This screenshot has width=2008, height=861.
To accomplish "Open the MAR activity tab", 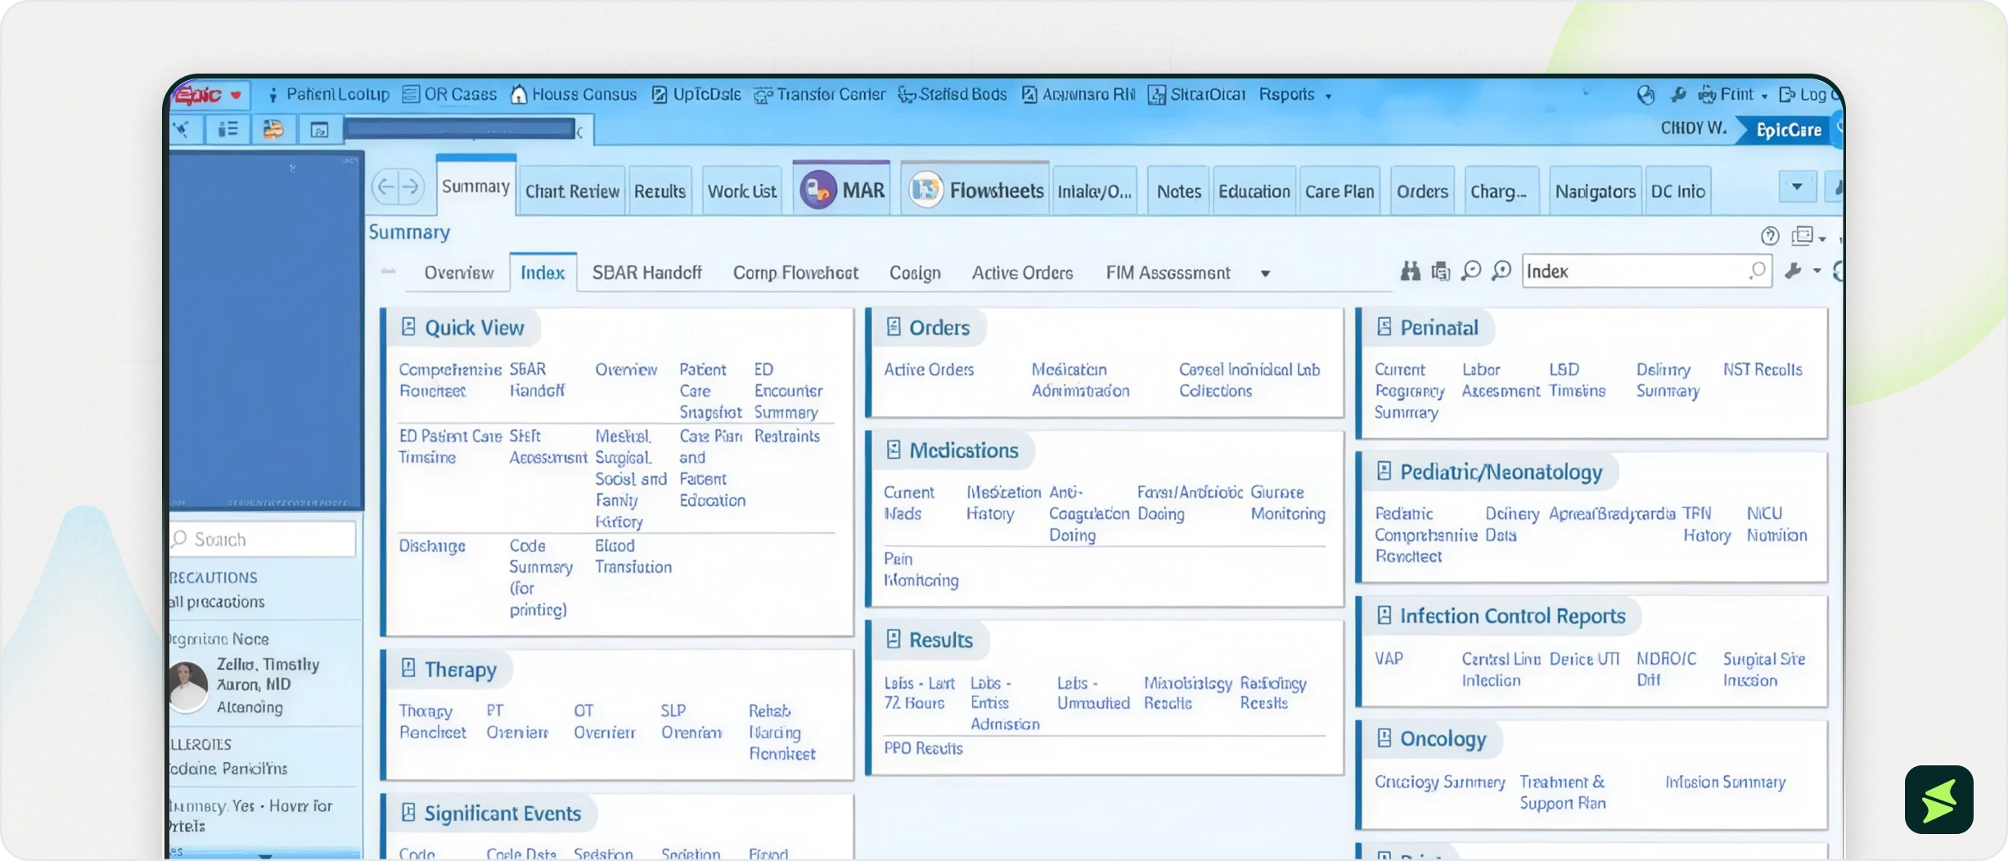I will click(842, 190).
